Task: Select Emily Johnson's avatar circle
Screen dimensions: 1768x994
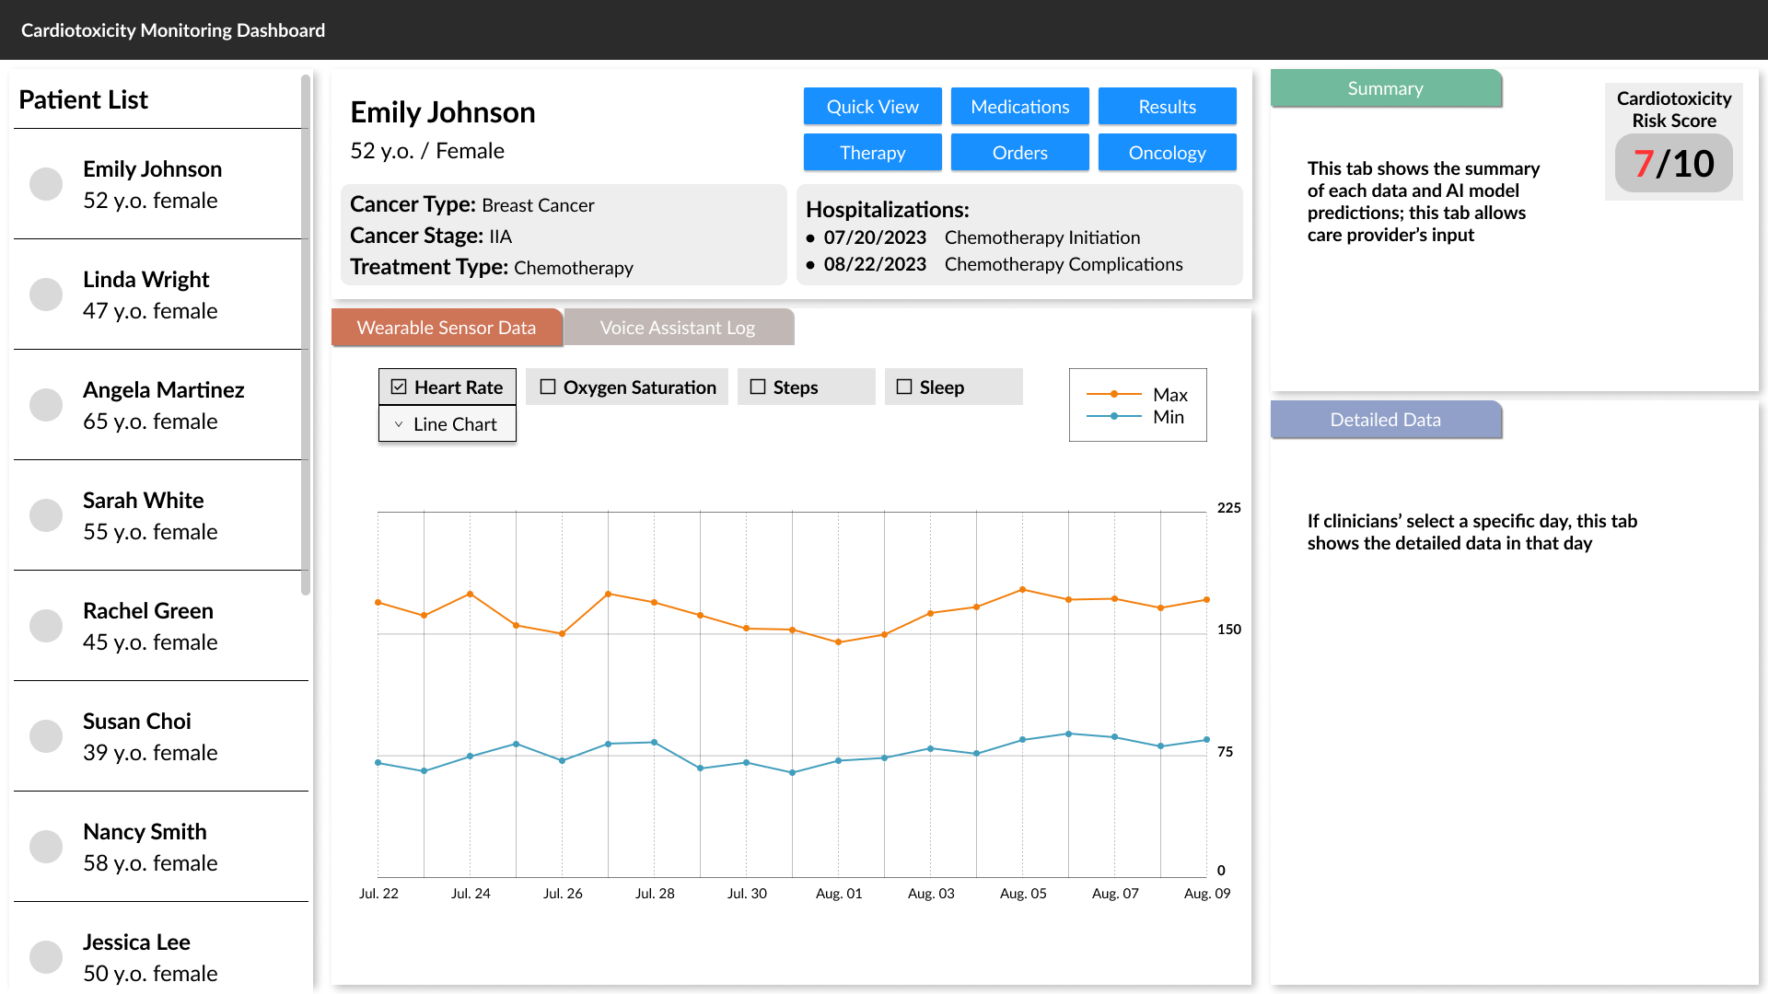Action: click(46, 184)
